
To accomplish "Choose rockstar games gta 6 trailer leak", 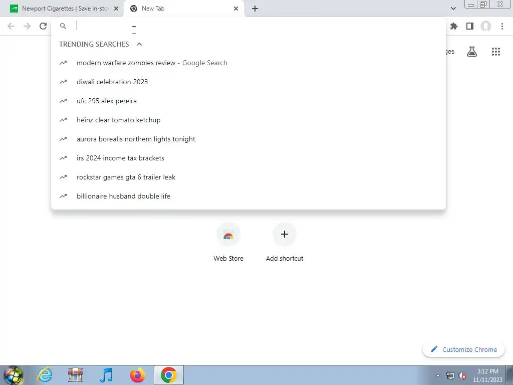I will [x=248, y=177].
